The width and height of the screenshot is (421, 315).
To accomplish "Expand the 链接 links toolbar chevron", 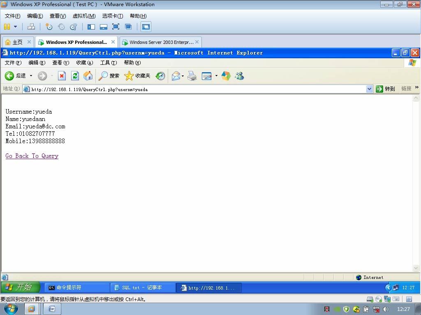I will [417, 87].
